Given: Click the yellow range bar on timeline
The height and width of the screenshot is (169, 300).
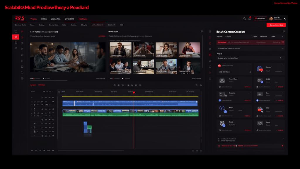Looking at the screenshot, I should click(130, 97).
